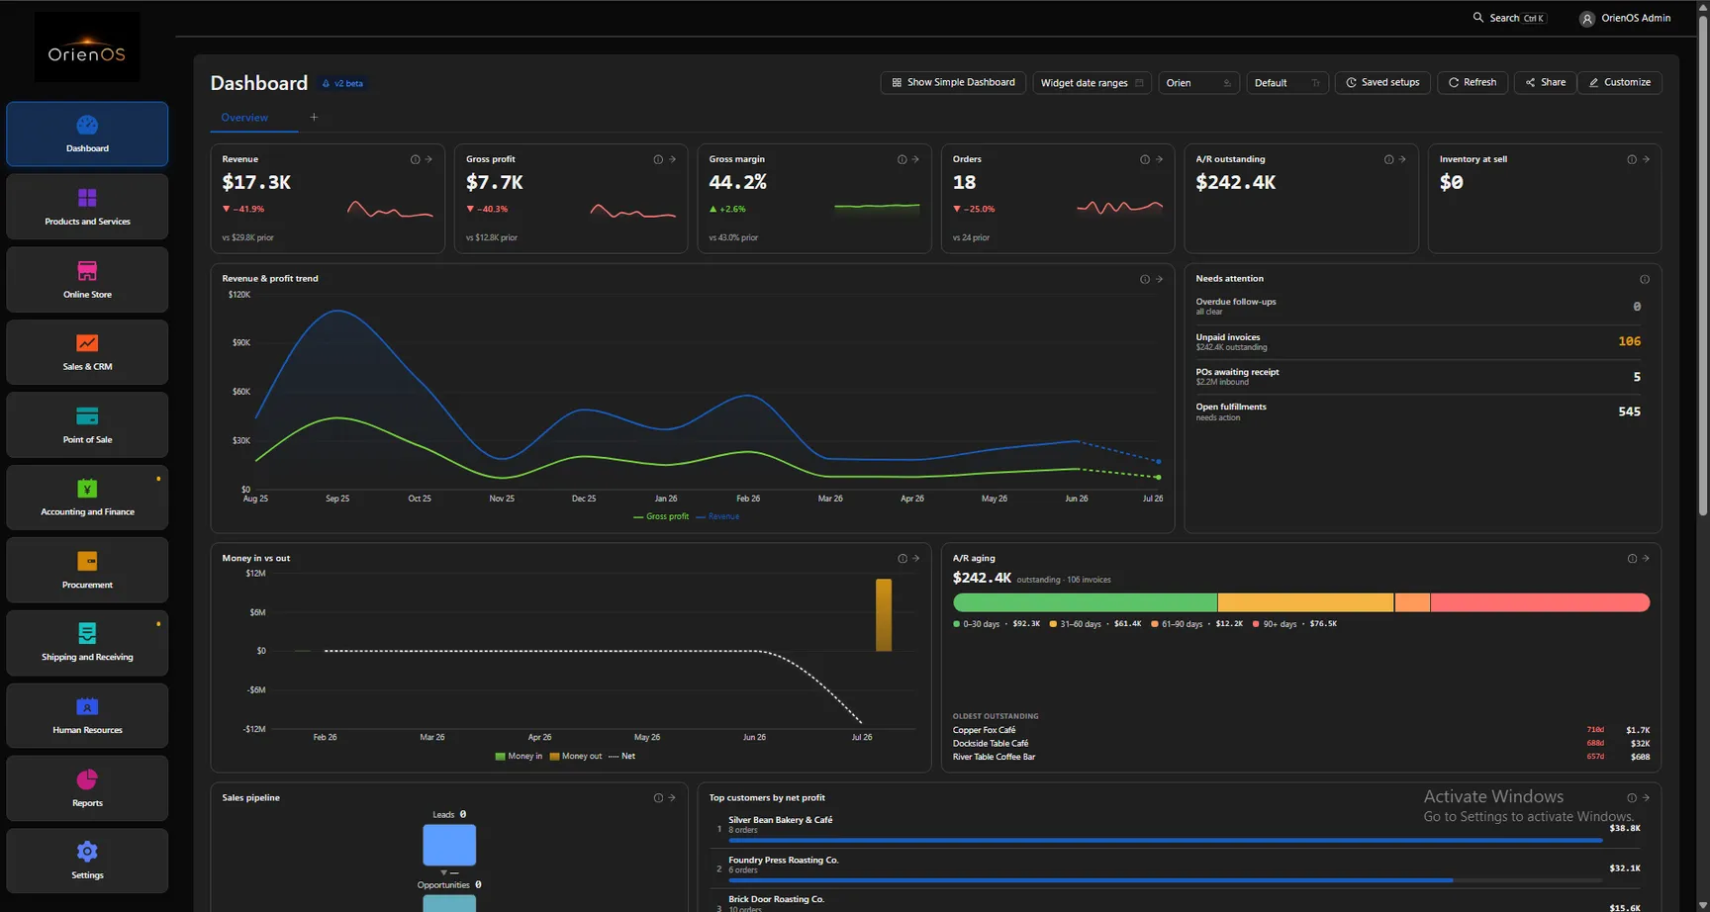
Task: Open Search in the top bar
Action: (1509, 18)
